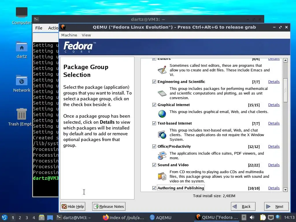Switch to virtual desktop 4
The image size is (296, 222).
tap(34, 218)
